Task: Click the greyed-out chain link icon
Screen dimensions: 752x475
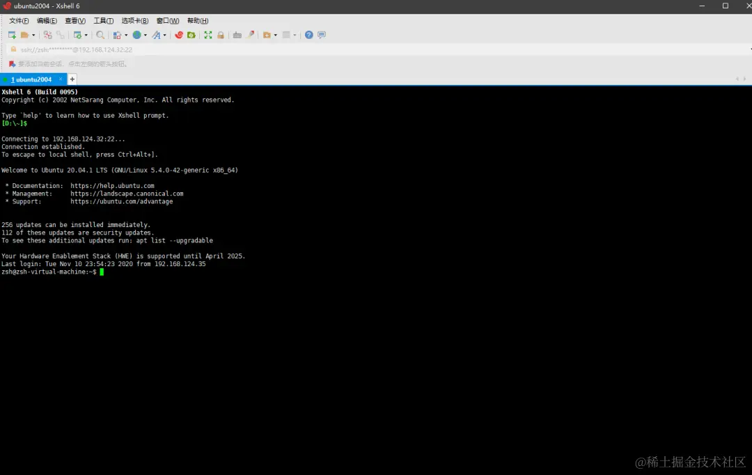Action: [61, 35]
